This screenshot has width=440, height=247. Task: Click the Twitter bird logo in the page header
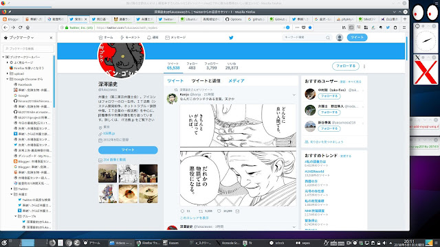point(231,38)
